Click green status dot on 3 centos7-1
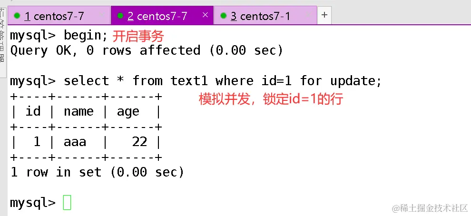The image size is (471, 216). point(223,16)
